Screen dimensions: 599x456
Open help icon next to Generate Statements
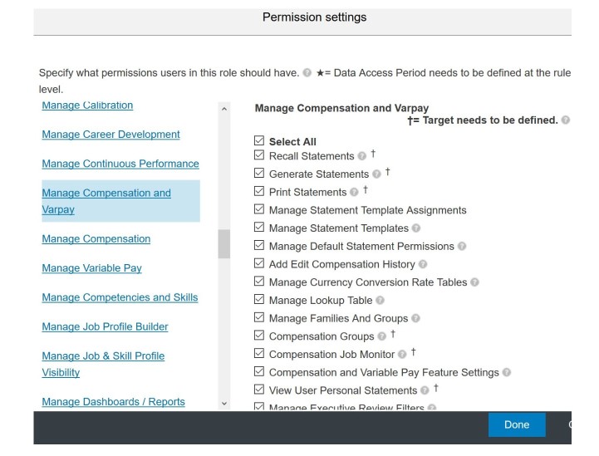click(376, 174)
